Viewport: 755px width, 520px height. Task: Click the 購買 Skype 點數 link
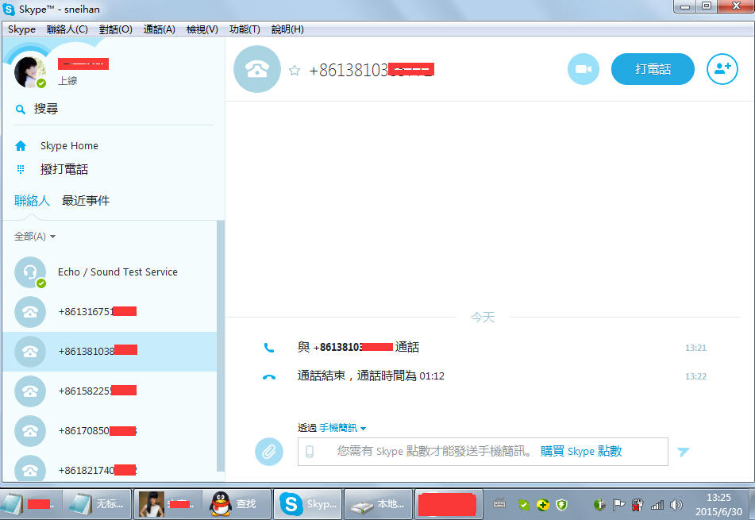tap(580, 451)
